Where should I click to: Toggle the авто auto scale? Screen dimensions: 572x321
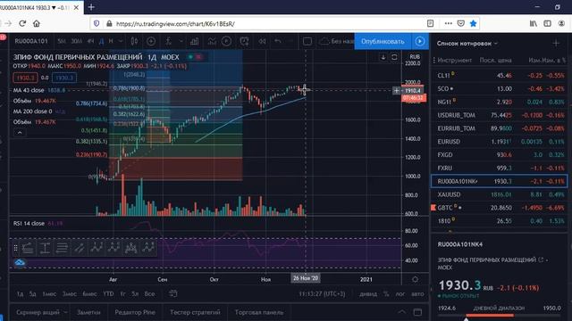pyautogui.click(x=417, y=293)
